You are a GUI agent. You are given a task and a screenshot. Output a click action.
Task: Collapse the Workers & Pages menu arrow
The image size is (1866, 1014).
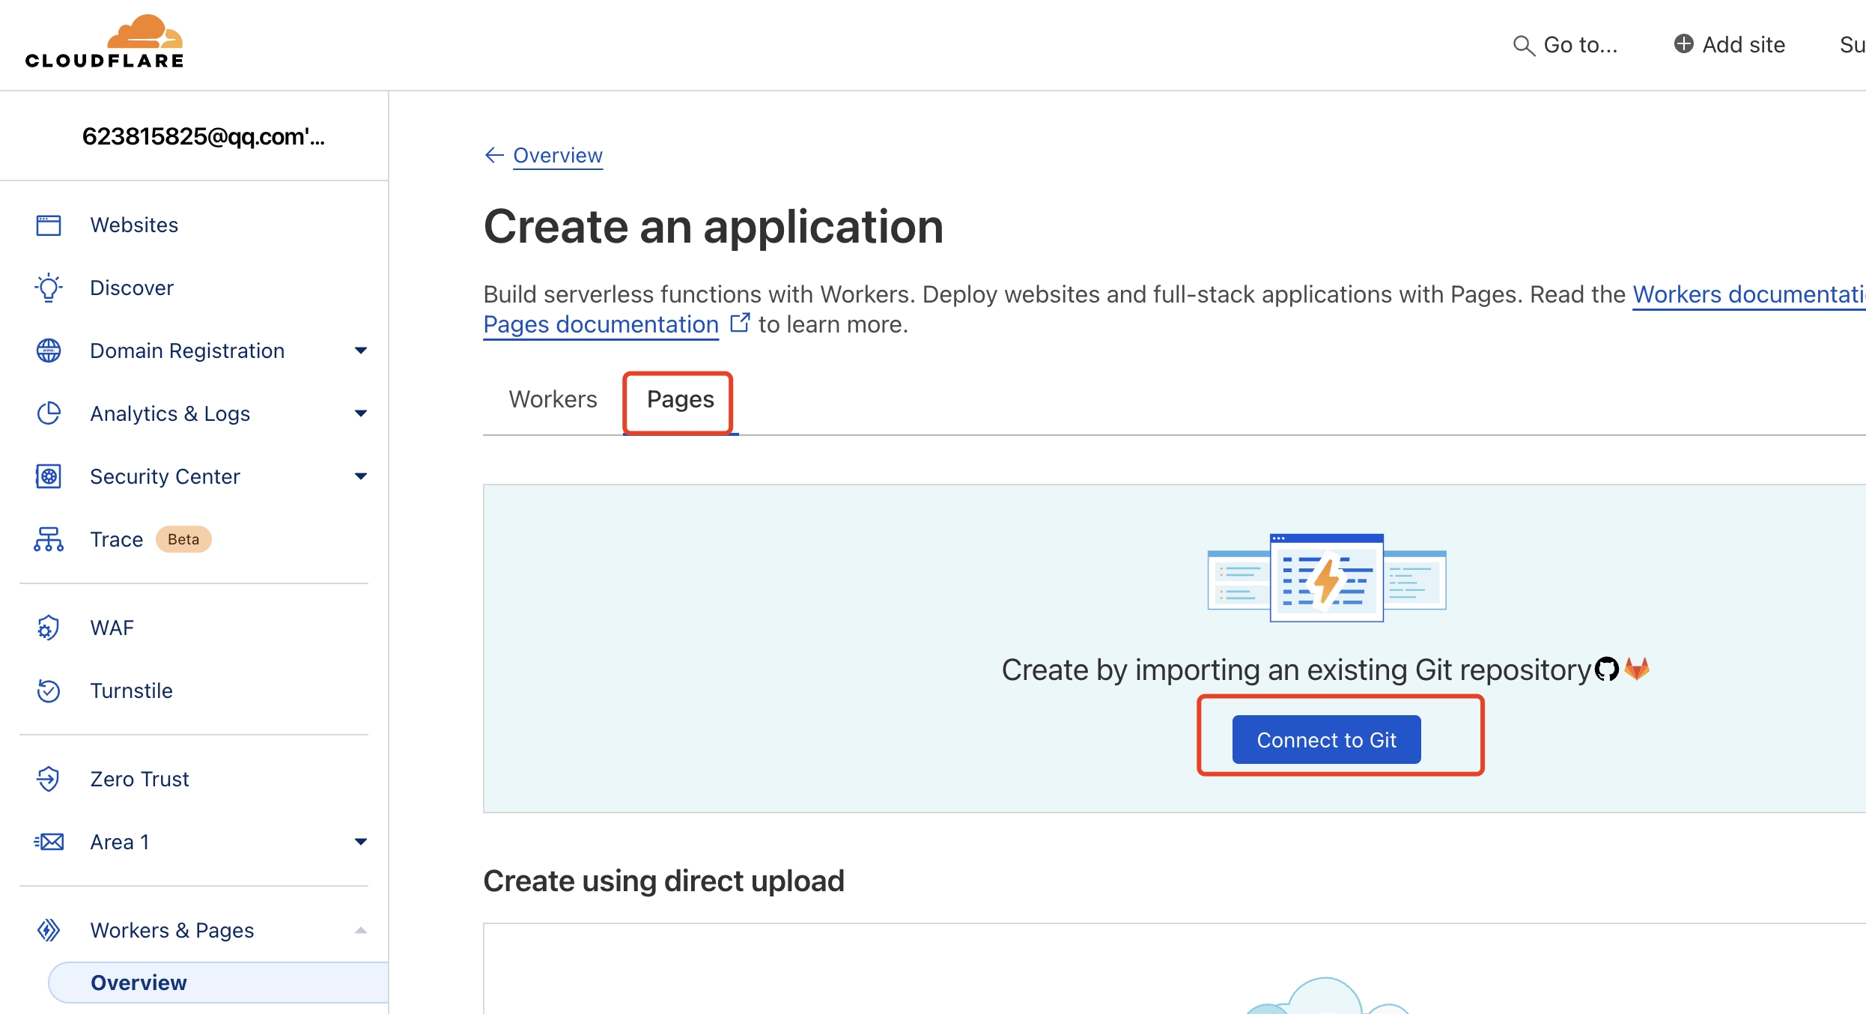pyautogui.click(x=361, y=930)
